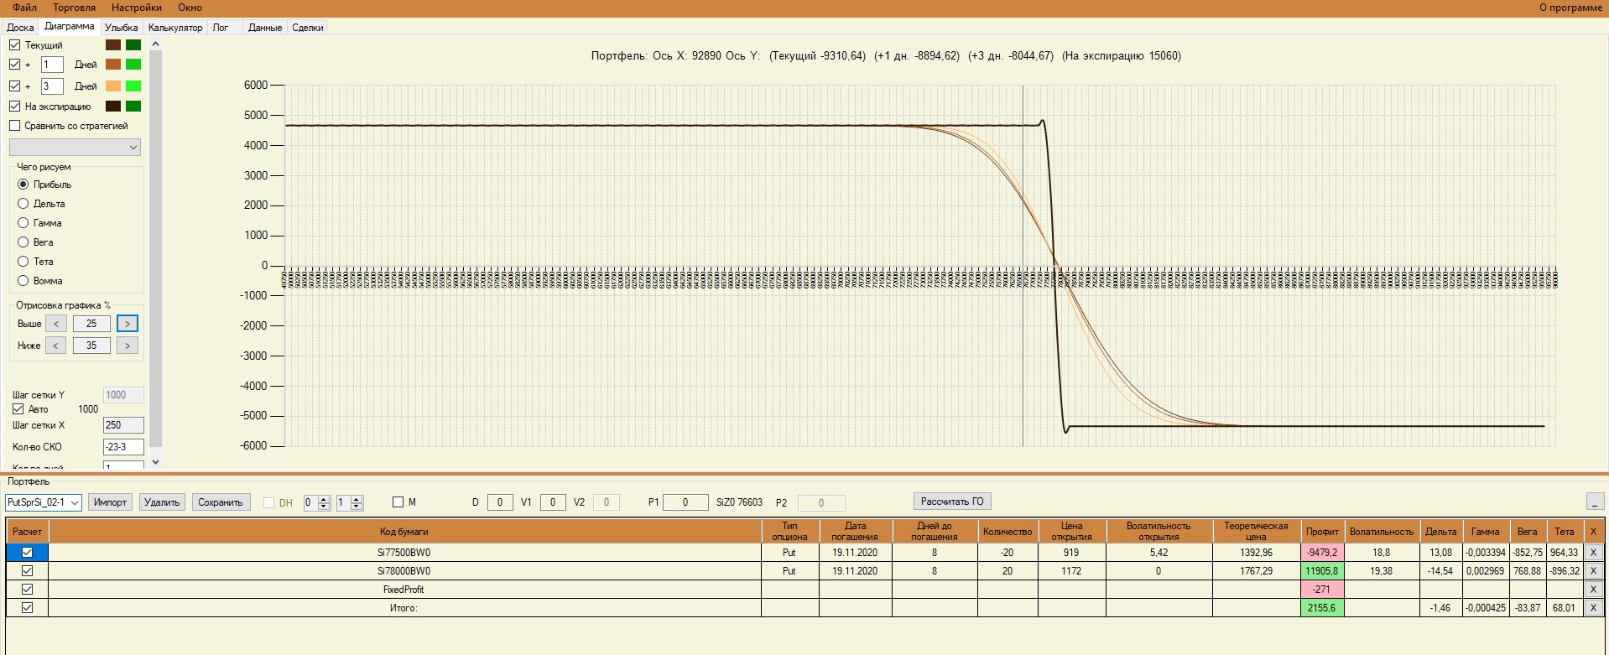Toggle the +3 Дней curve checkbox
The height and width of the screenshot is (655, 1609).
[15, 86]
